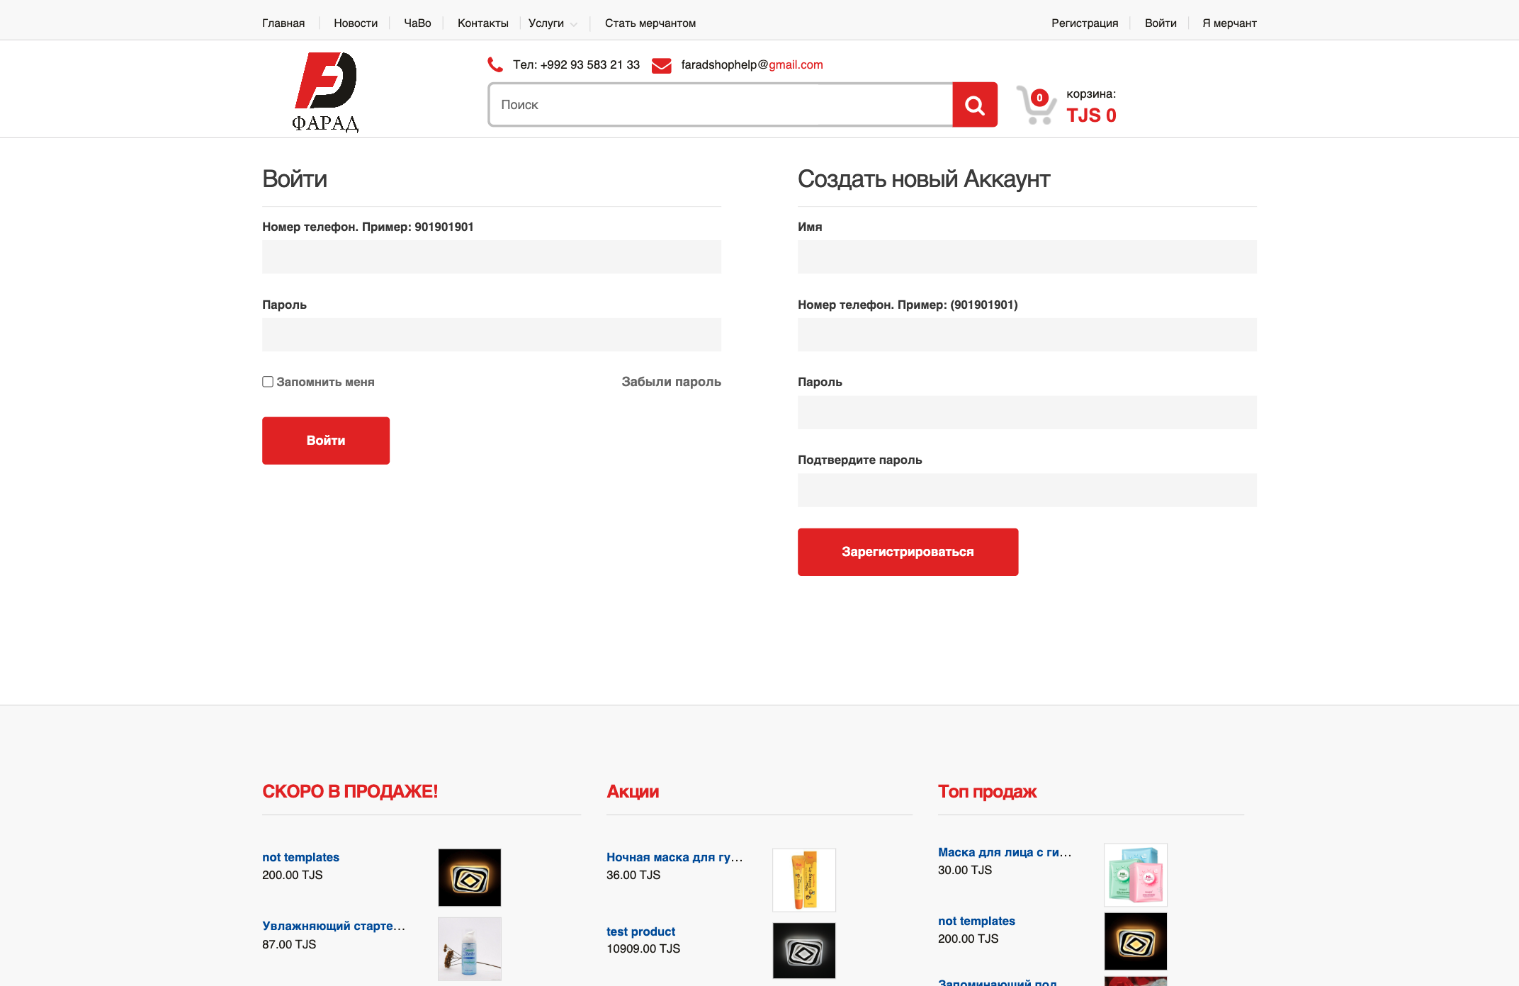Click the moisturizer bottle thumbnail
This screenshot has width=1519, height=986.
coord(470,949)
